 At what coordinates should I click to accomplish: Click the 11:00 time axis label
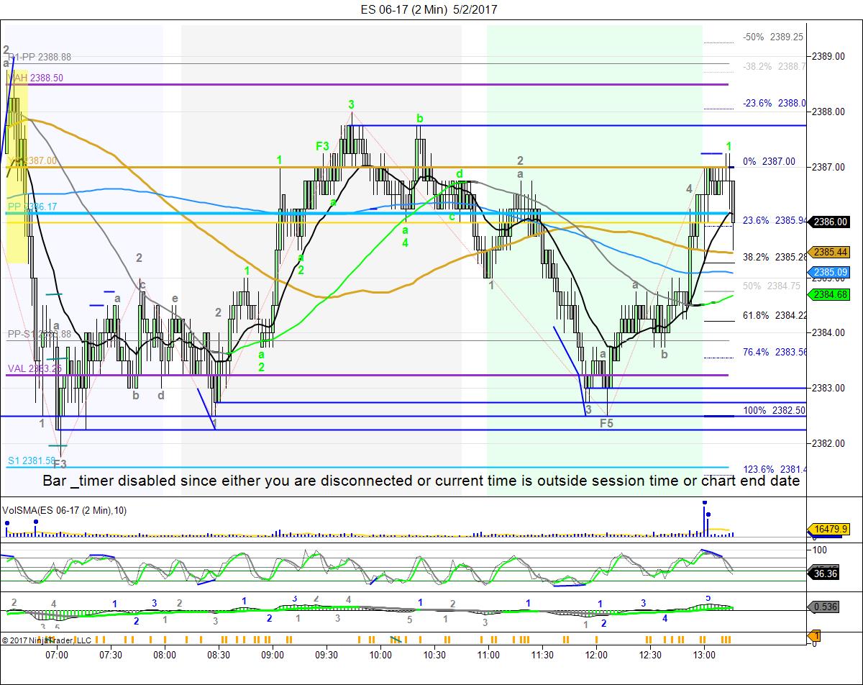[x=488, y=654]
